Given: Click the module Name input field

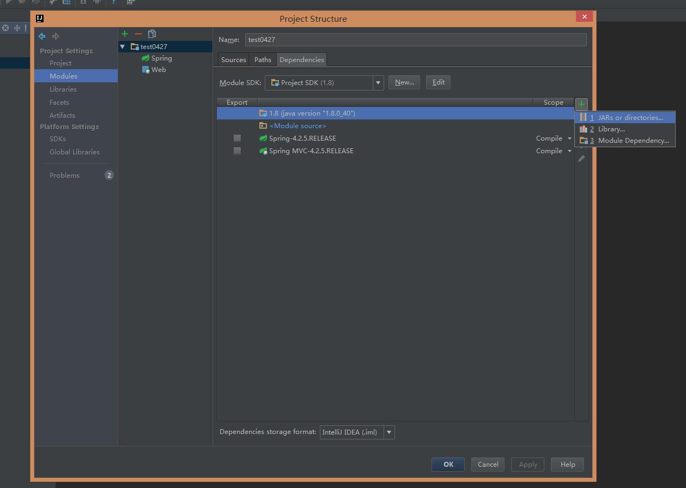Looking at the screenshot, I should click(x=416, y=40).
